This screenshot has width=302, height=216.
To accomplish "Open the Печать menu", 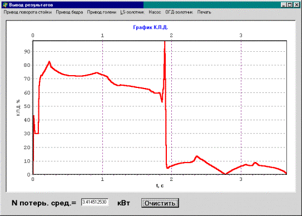I will pos(204,12).
